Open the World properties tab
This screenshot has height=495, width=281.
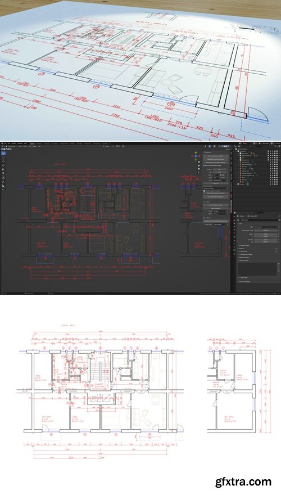235,233
